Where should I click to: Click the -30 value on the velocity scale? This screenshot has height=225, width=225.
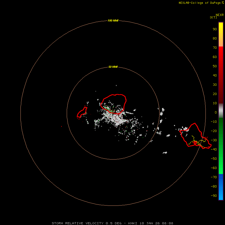[x=214, y=140]
